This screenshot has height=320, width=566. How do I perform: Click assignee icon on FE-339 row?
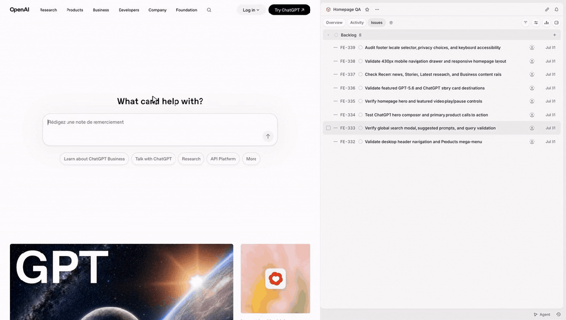[532, 47]
